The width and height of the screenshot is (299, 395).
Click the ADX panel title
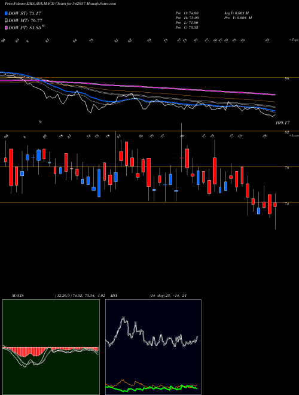114,296
